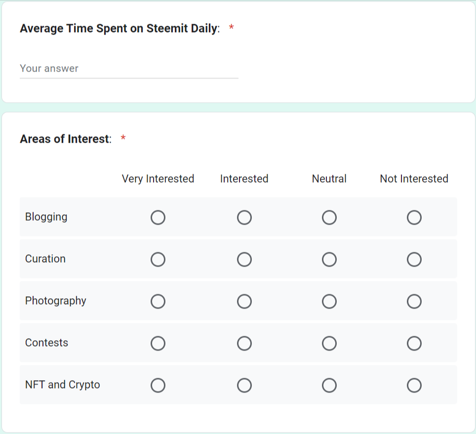Screen dimensions: 476x434
Task: Mark NFT and Crypto as Not Interested
Action: (414, 385)
